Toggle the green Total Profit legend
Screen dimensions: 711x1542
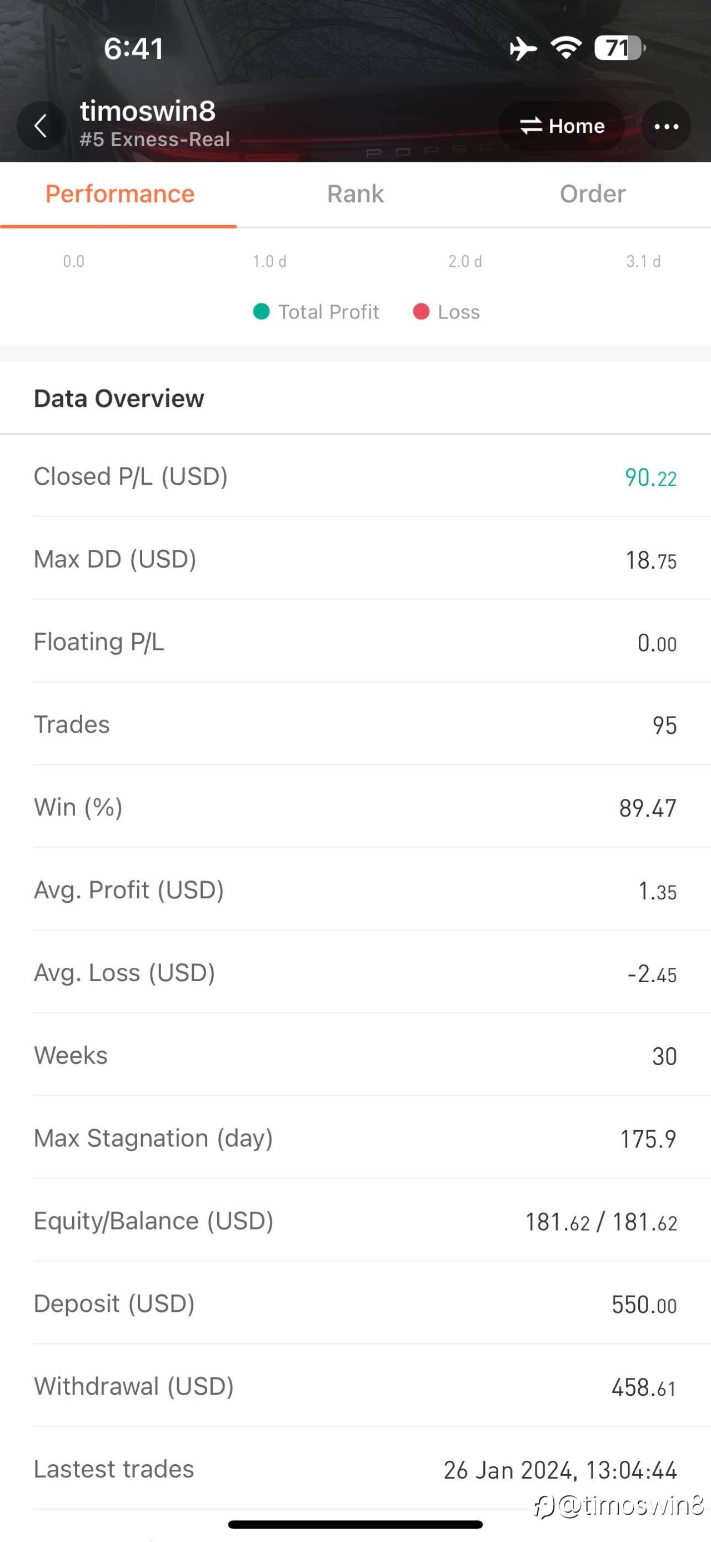[316, 312]
